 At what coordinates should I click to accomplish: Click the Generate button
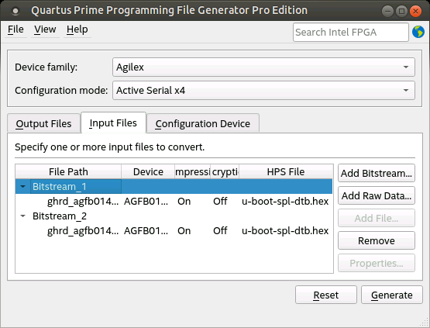[392, 295]
